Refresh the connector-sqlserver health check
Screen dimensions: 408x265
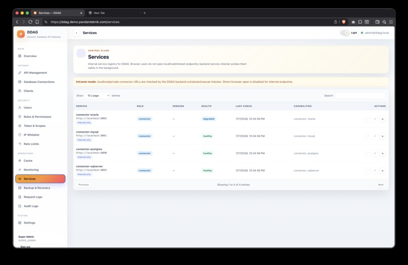(x=383, y=170)
